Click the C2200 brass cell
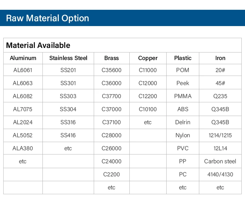 (x=111, y=174)
